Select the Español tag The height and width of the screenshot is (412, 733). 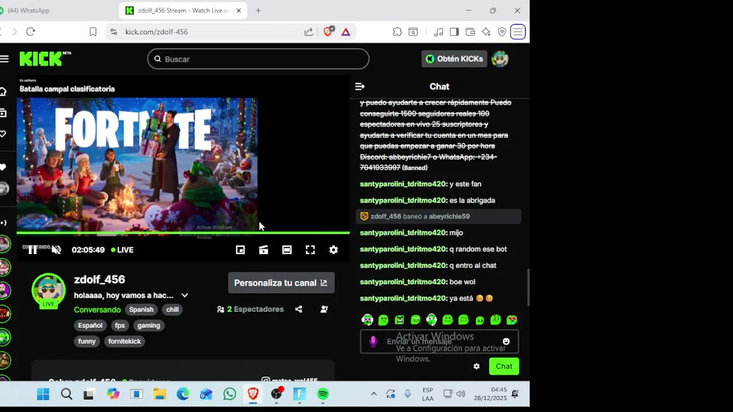90,326
